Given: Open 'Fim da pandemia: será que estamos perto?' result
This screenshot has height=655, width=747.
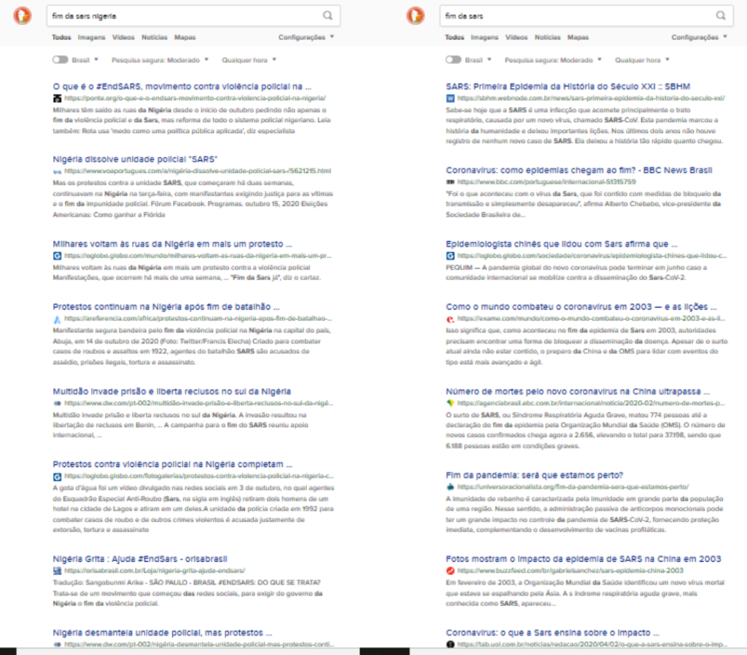Looking at the screenshot, I should [535, 475].
